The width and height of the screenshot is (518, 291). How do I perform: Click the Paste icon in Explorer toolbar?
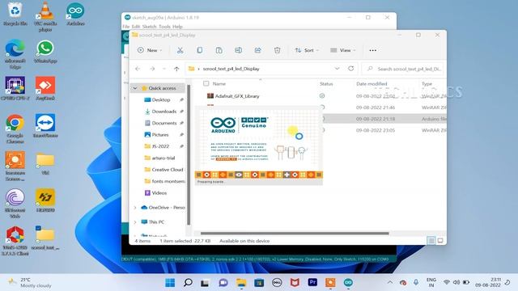tap(219, 50)
